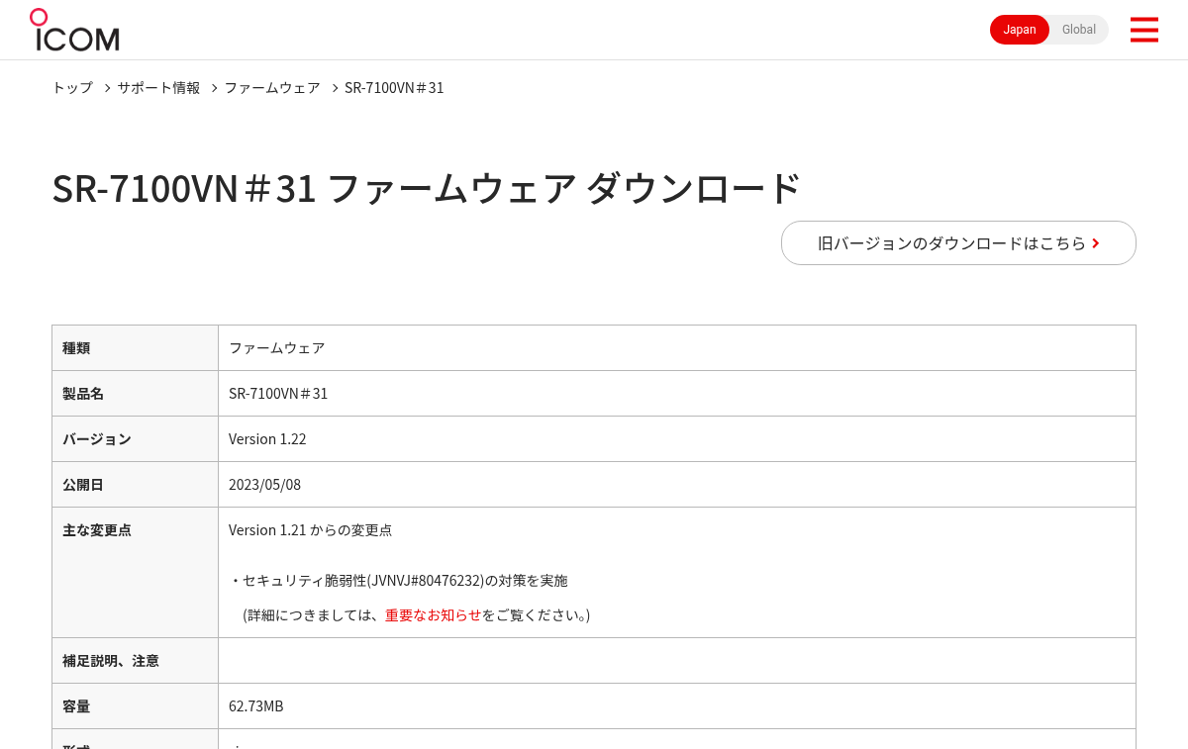Go to the トップ breadcrumb
1188x749 pixels.
click(72, 87)
